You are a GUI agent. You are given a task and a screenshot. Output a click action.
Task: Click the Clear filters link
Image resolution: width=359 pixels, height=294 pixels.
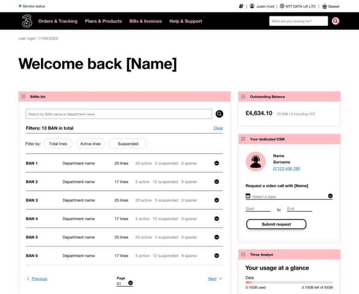[x=218, y=128]
